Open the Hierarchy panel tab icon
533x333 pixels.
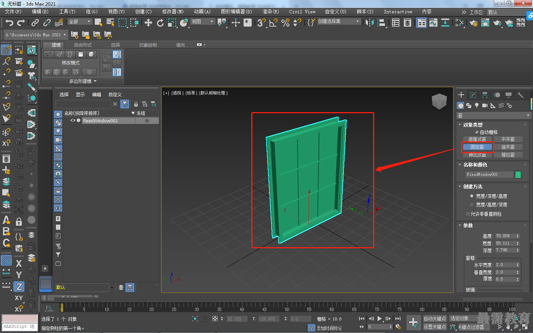[x=485, y=95]
